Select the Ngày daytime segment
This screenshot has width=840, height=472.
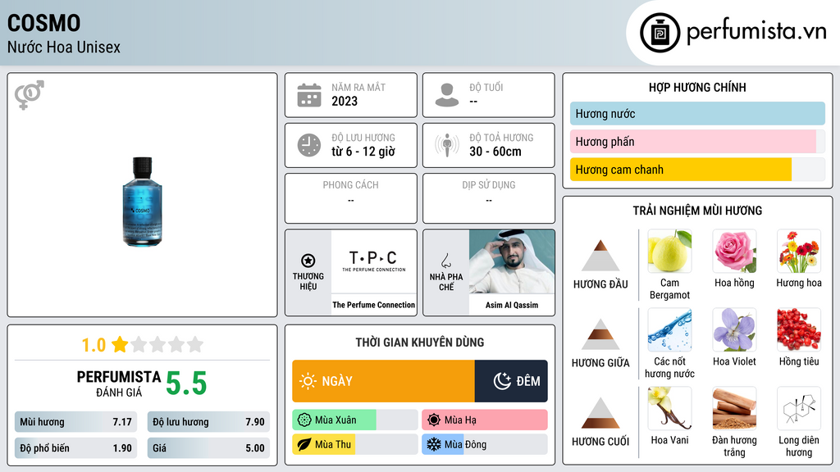coord(384,381)
